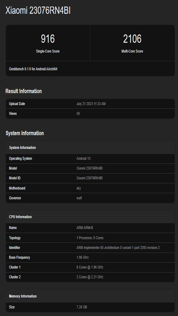Click the Cluster 1 label
Image resolution: width=178 pixels, height=316 pixels.
point(15,267)
